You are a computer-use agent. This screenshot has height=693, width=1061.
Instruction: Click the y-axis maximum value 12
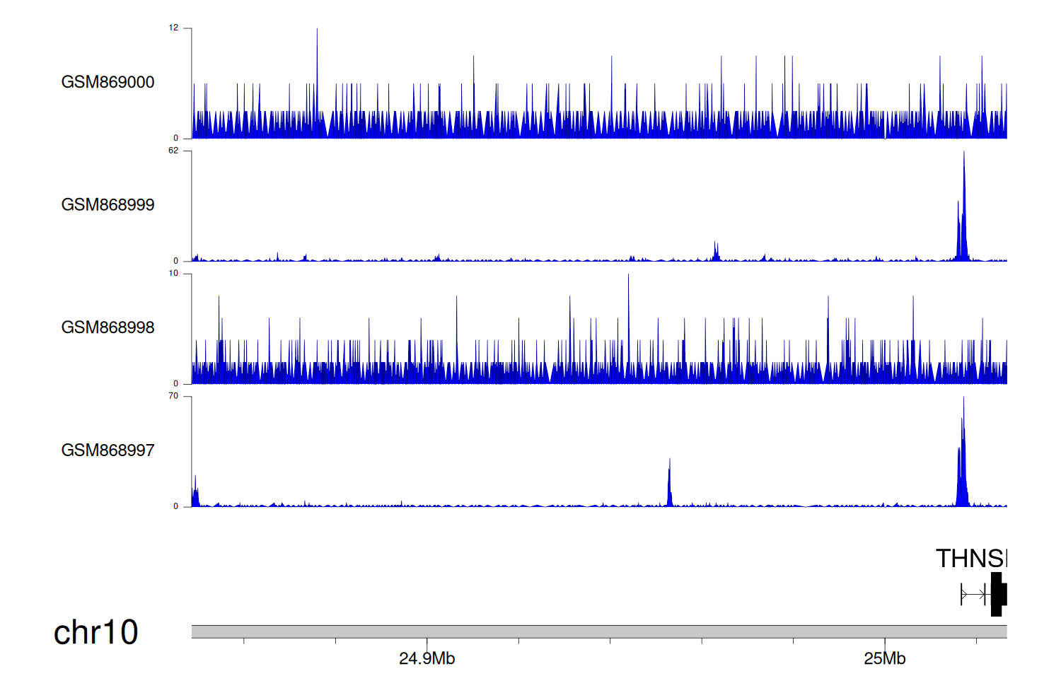[173, 28]
